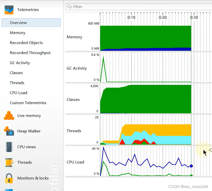Click the Monitors & locks section label
Viewport: 212px width, 191px height.
point(33,178)
